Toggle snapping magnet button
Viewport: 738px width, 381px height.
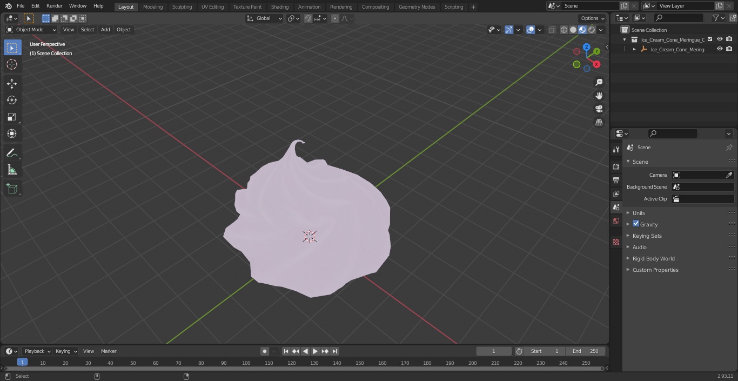coord(308,18)
